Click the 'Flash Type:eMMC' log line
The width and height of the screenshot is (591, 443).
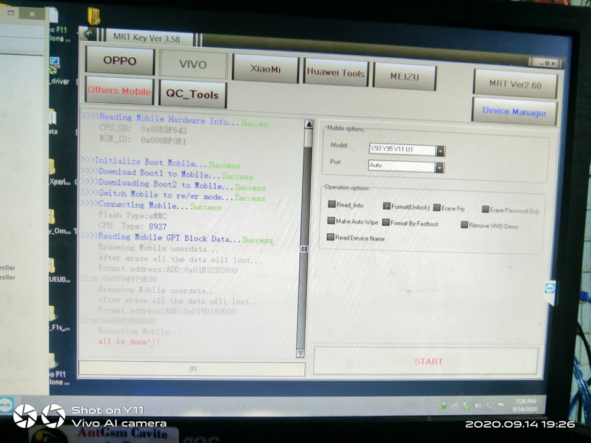(132, 215)
